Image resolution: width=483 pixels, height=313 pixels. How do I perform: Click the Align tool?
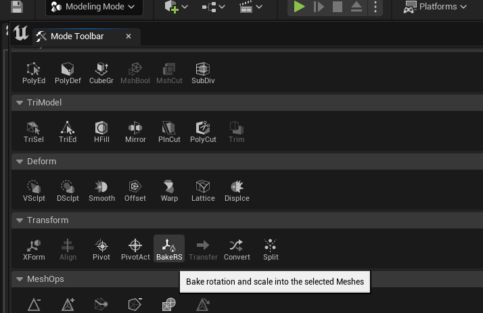pyautogui.click(x=68, y=249)
